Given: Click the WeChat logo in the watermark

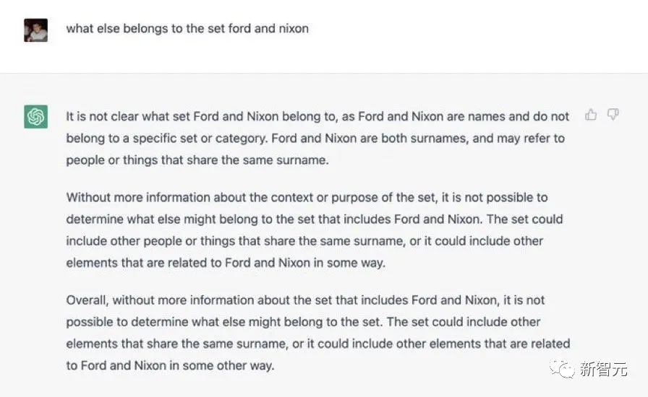Looking at the screenshot, I should click(562, 369).
